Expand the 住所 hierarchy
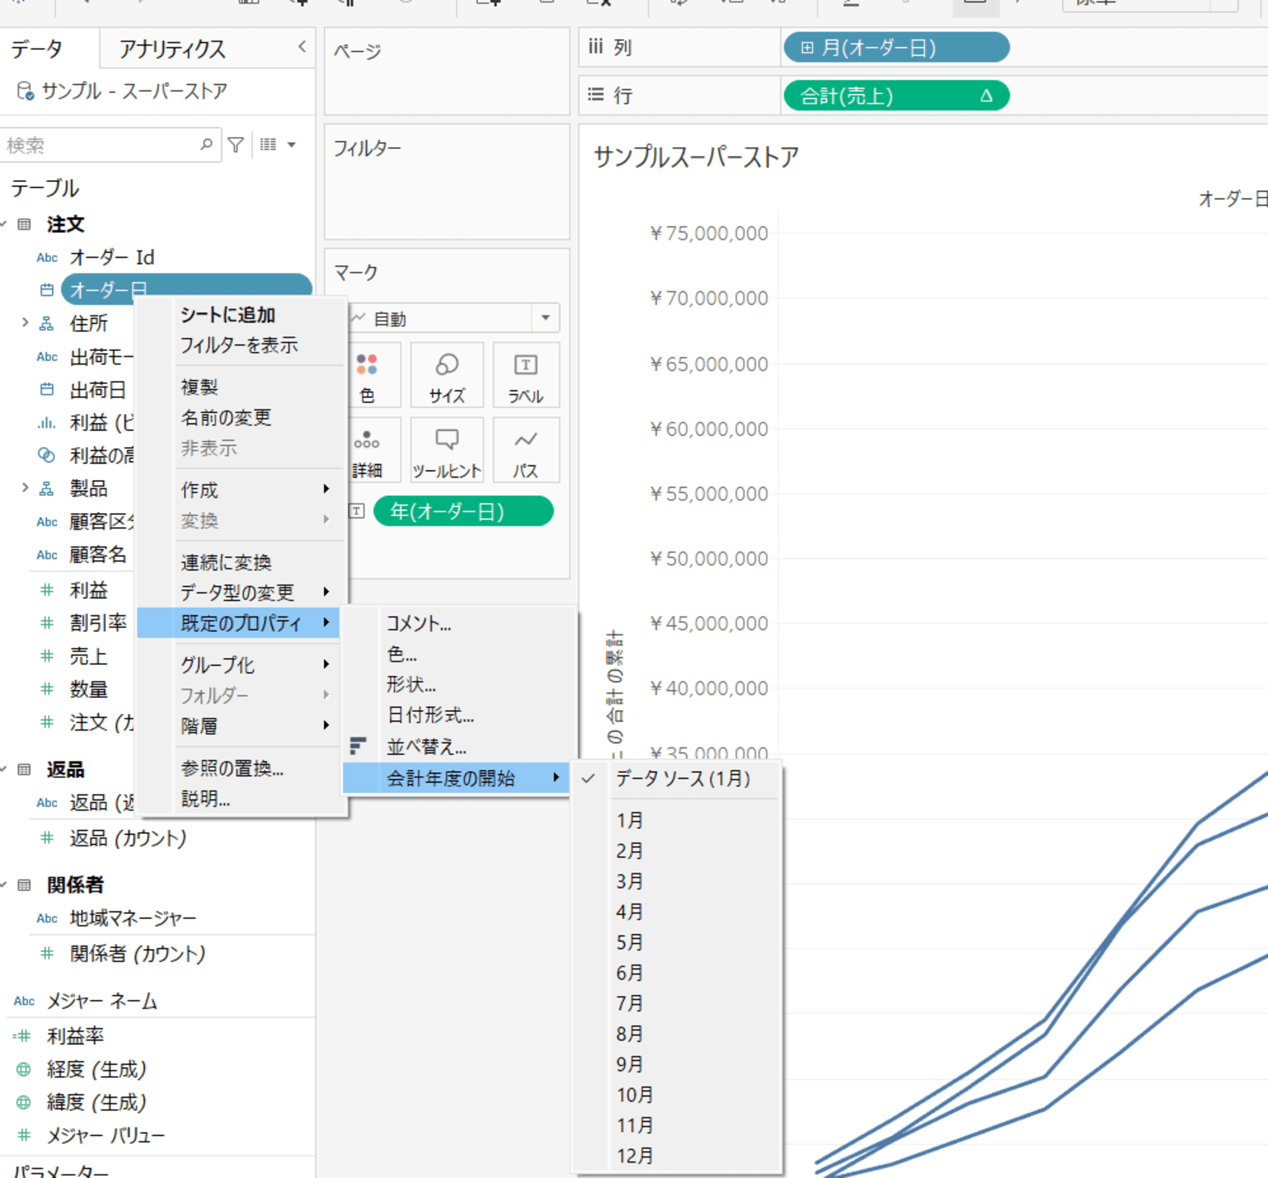The image size is (1268, 1178). click(25, 323)
